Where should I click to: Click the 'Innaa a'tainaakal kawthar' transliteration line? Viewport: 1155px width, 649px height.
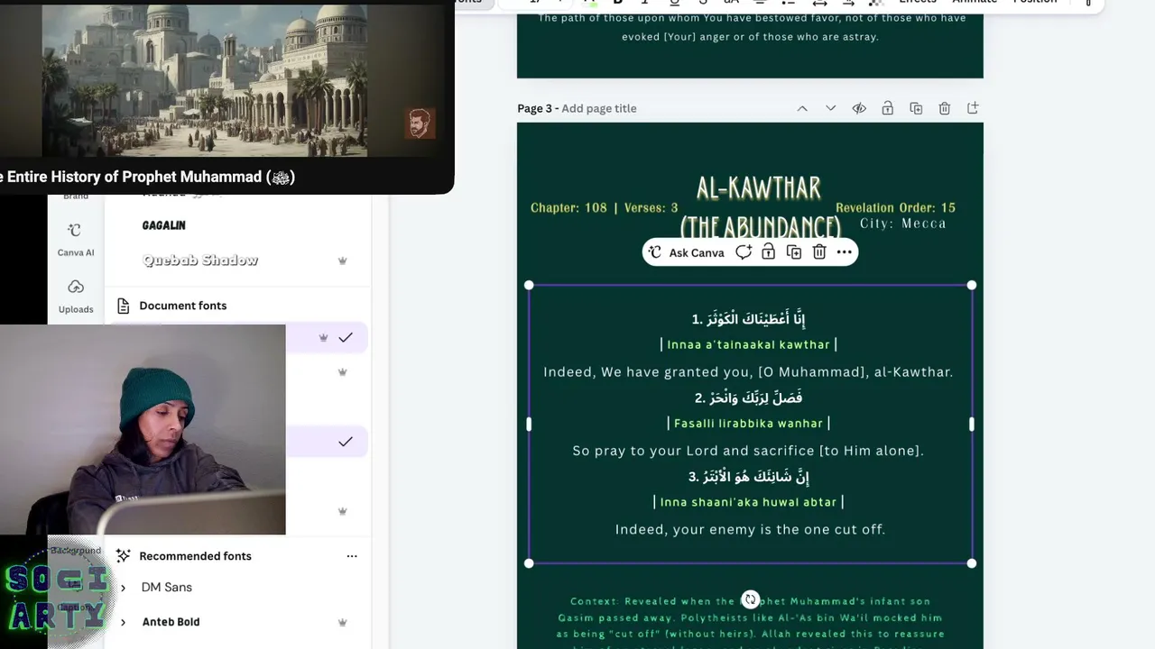[x=748, y=344]
